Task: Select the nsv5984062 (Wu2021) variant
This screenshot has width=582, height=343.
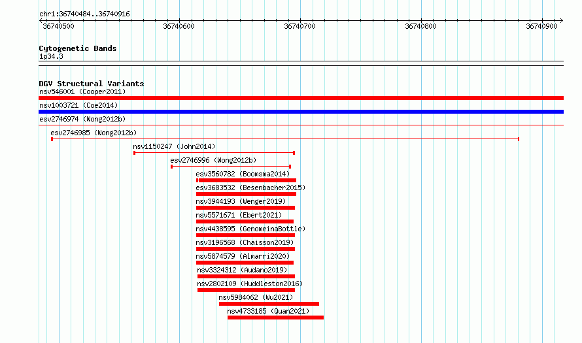Action: pyautogui.click(x=256, y=297)
